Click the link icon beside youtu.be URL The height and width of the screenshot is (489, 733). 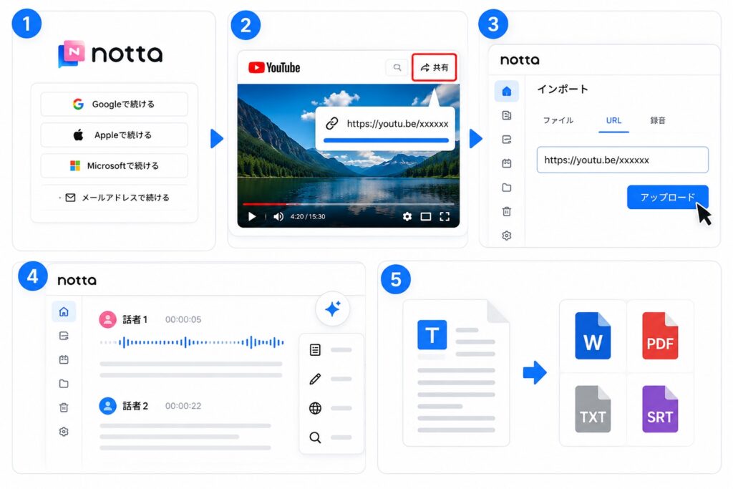click(332, 123)
